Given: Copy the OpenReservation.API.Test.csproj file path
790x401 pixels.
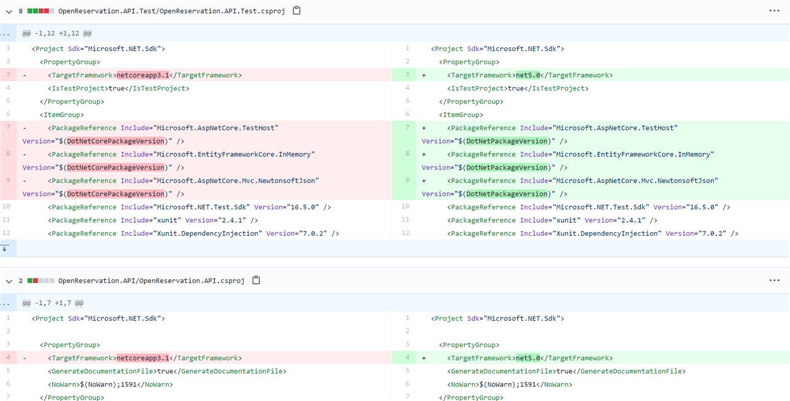Looking at the screenshot, I should click(296, 10).
